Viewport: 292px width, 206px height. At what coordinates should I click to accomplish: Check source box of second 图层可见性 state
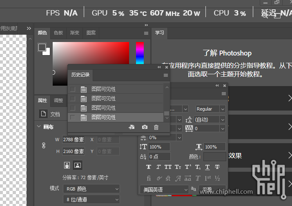click(x=73, y=98)
